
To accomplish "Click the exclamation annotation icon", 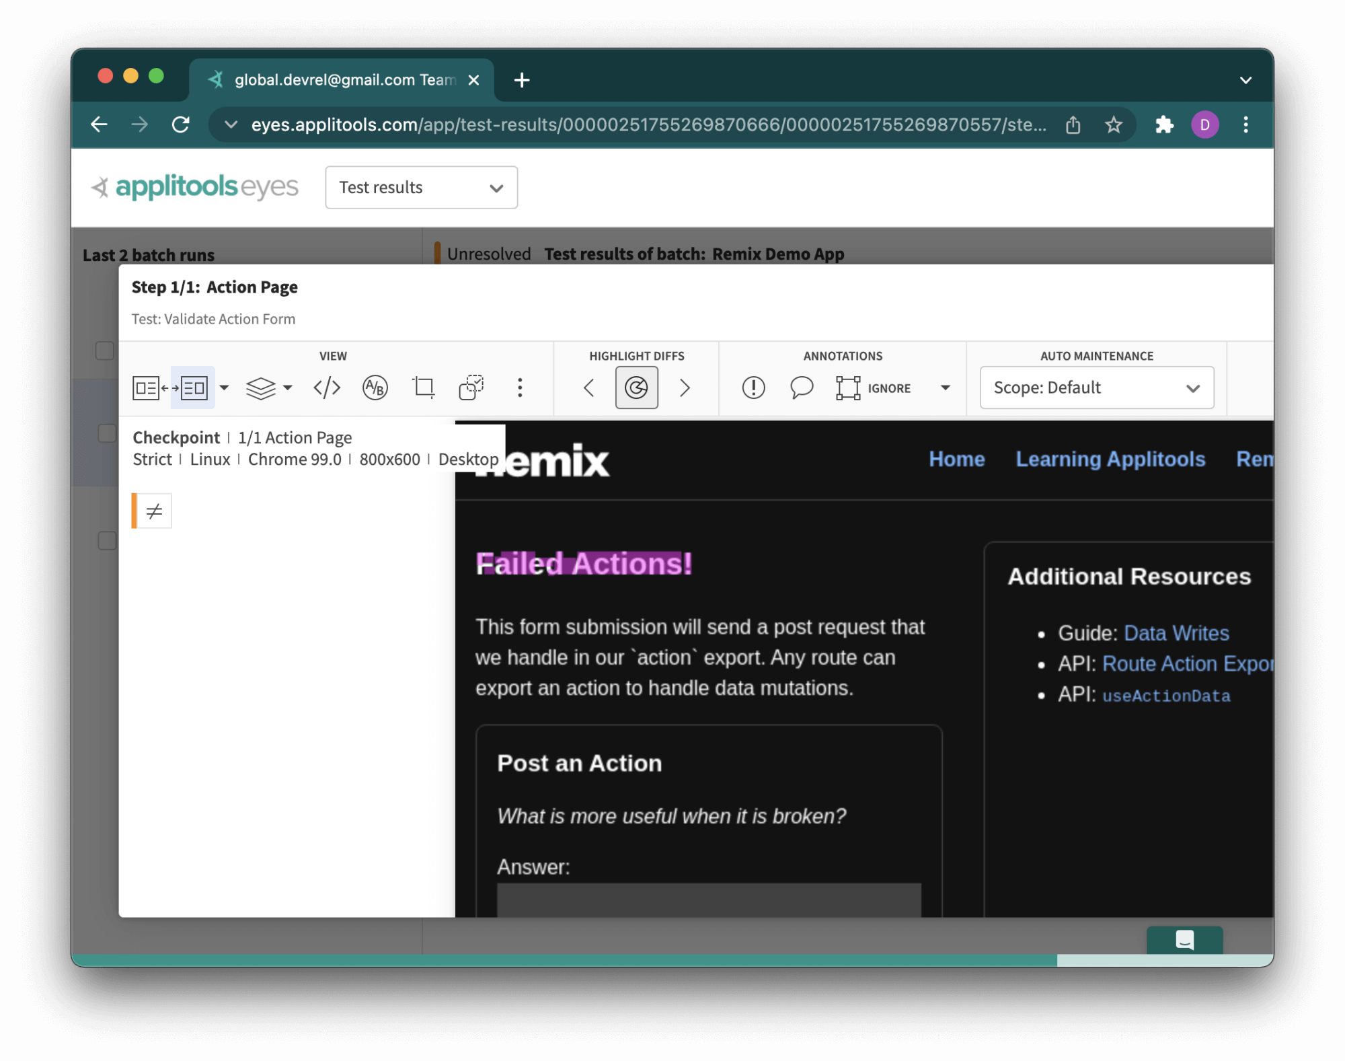I will [753, 388].
